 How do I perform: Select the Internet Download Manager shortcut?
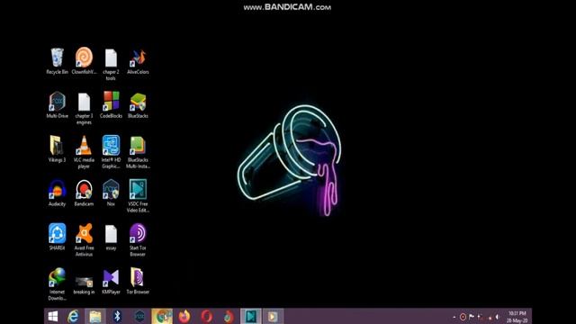click(x=57, y=284)
